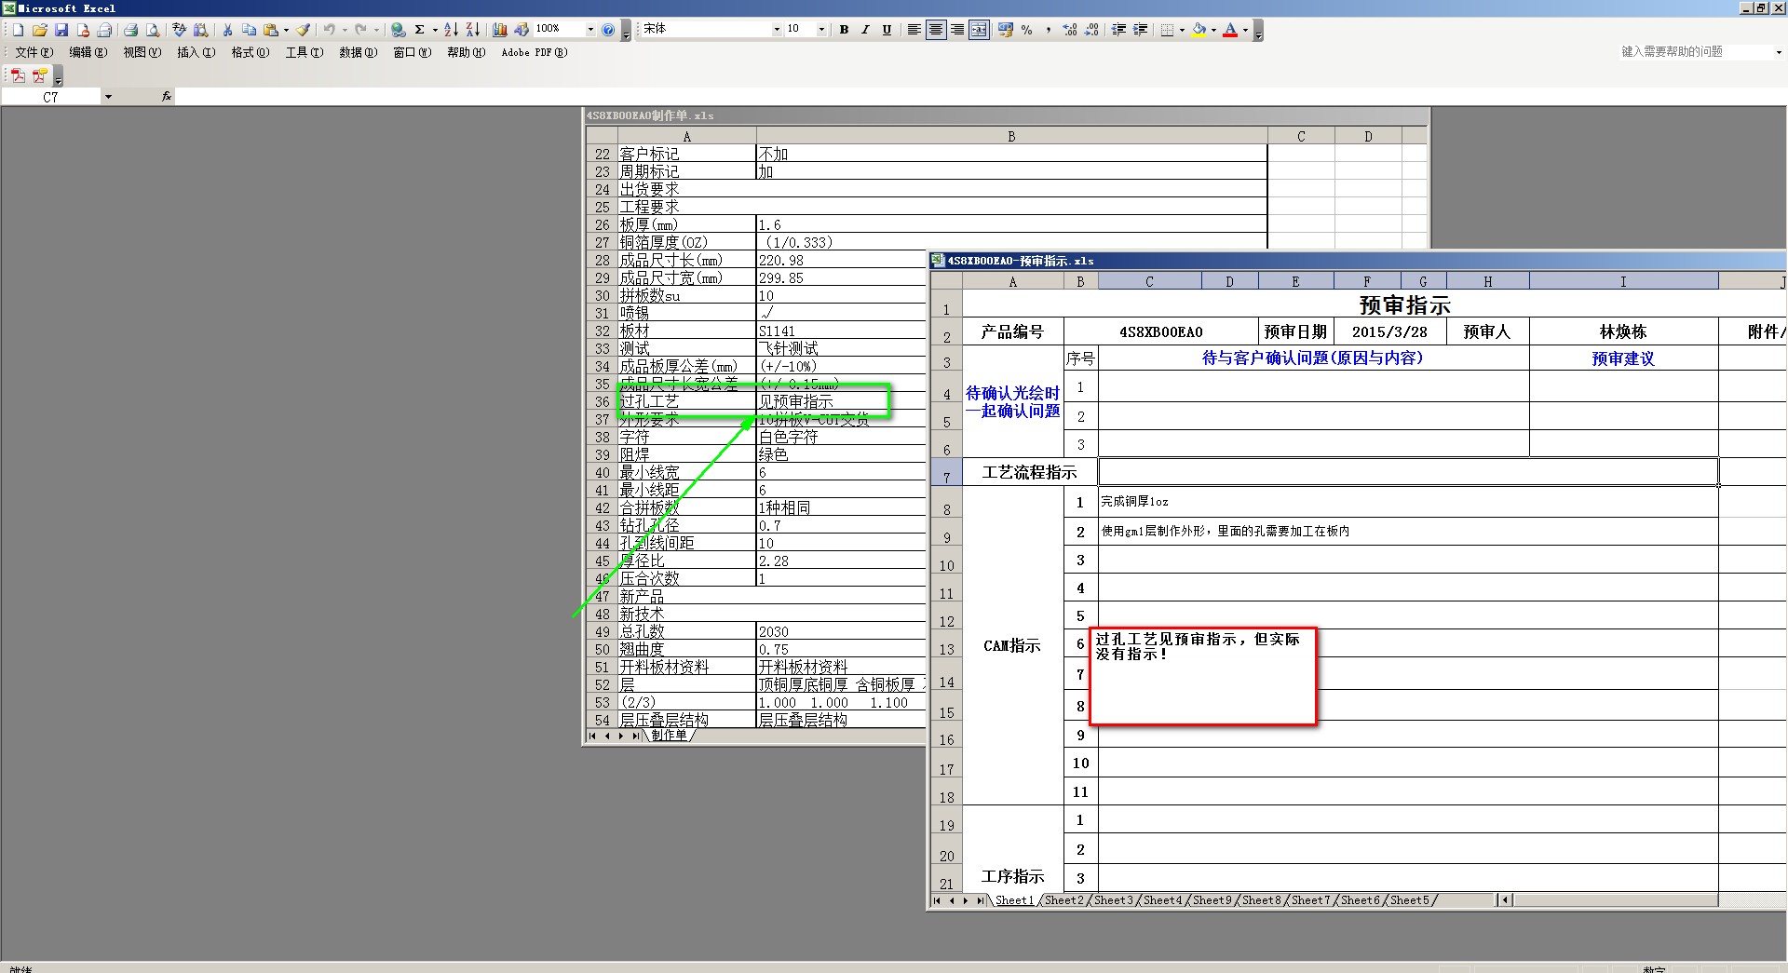Open the 文件 menu
Screen dimensions: 1788x973
(34, 53)
